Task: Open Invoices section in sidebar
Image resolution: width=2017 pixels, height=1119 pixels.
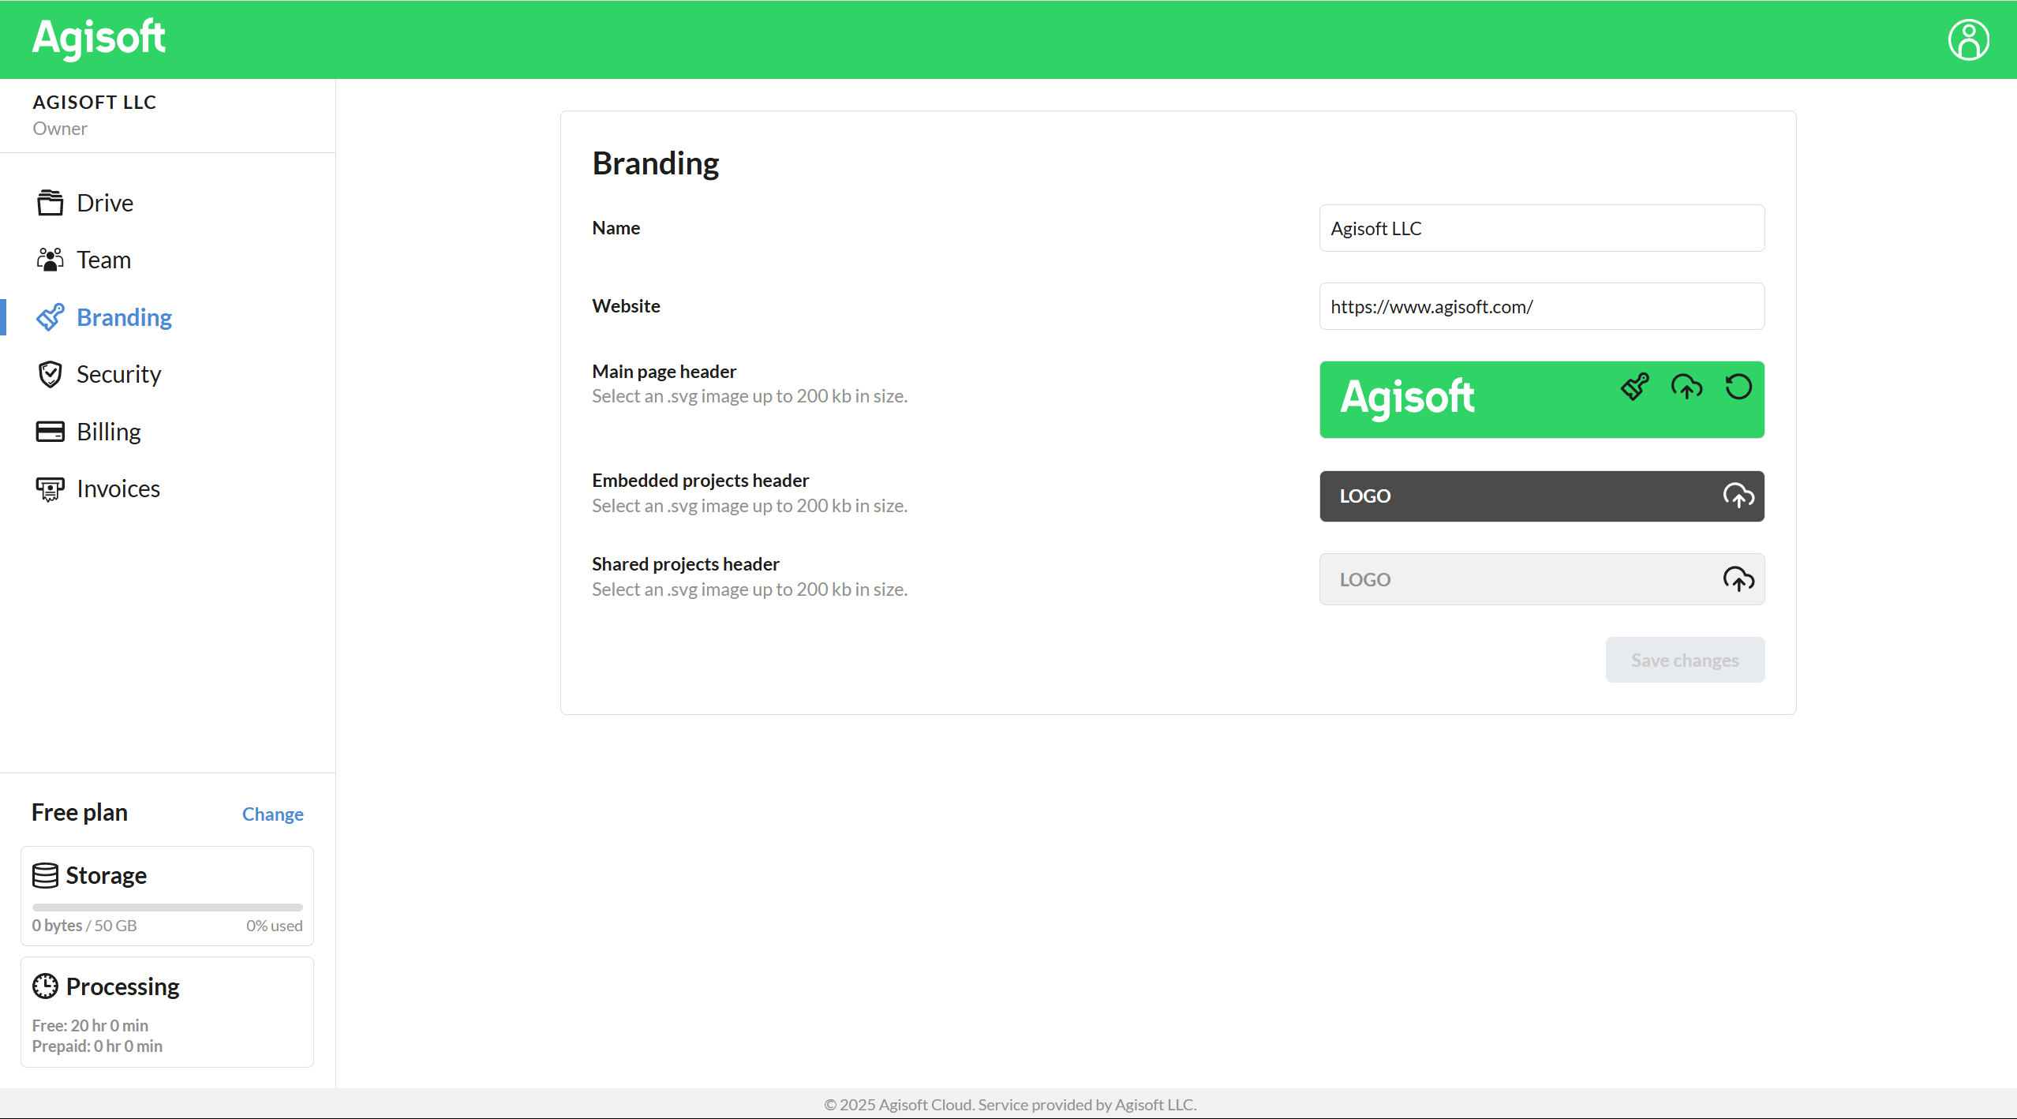Action: point(118,488)
